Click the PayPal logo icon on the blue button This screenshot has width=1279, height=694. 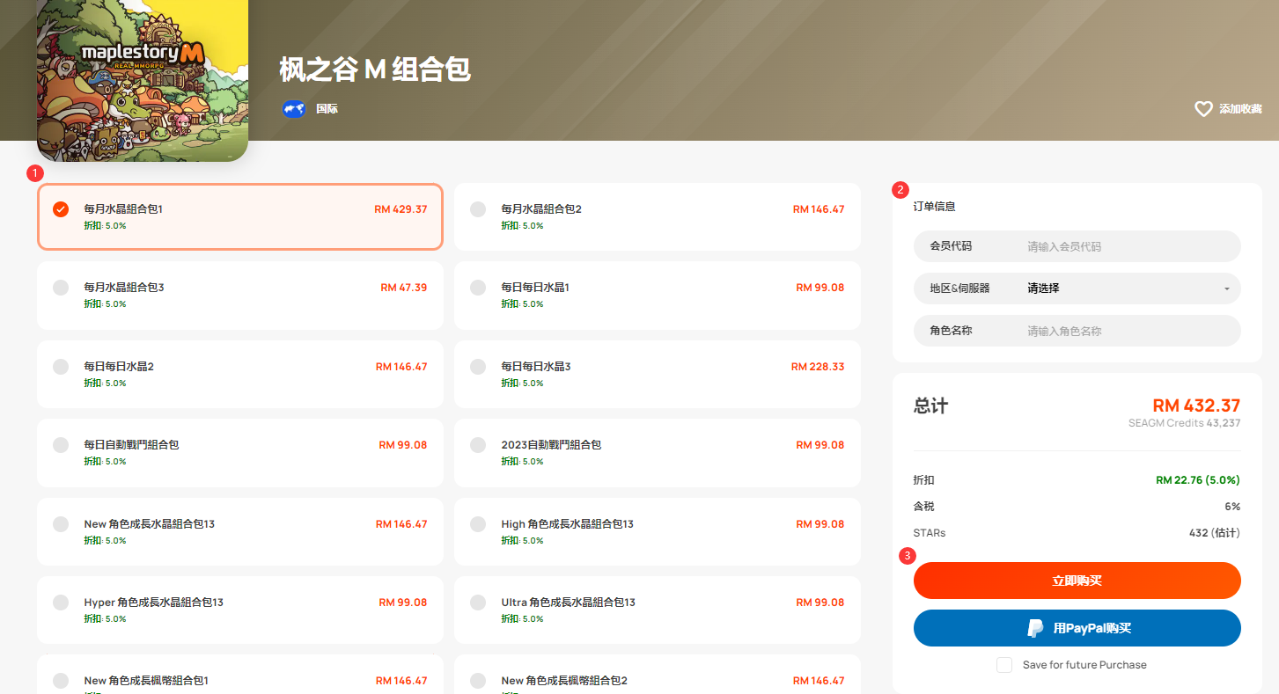(1036, 628)
